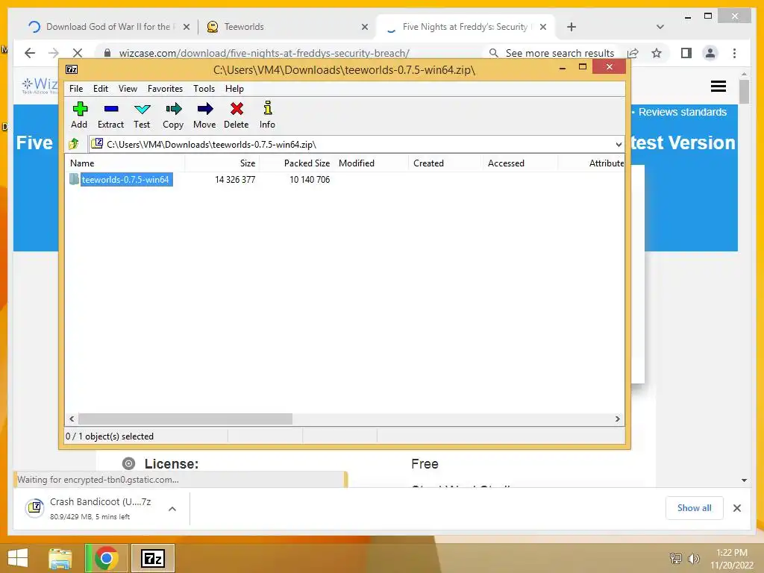Screen dimensions: 764x573
Task: Open File Explorer from taskbar
Action: (x=60, y=558)
